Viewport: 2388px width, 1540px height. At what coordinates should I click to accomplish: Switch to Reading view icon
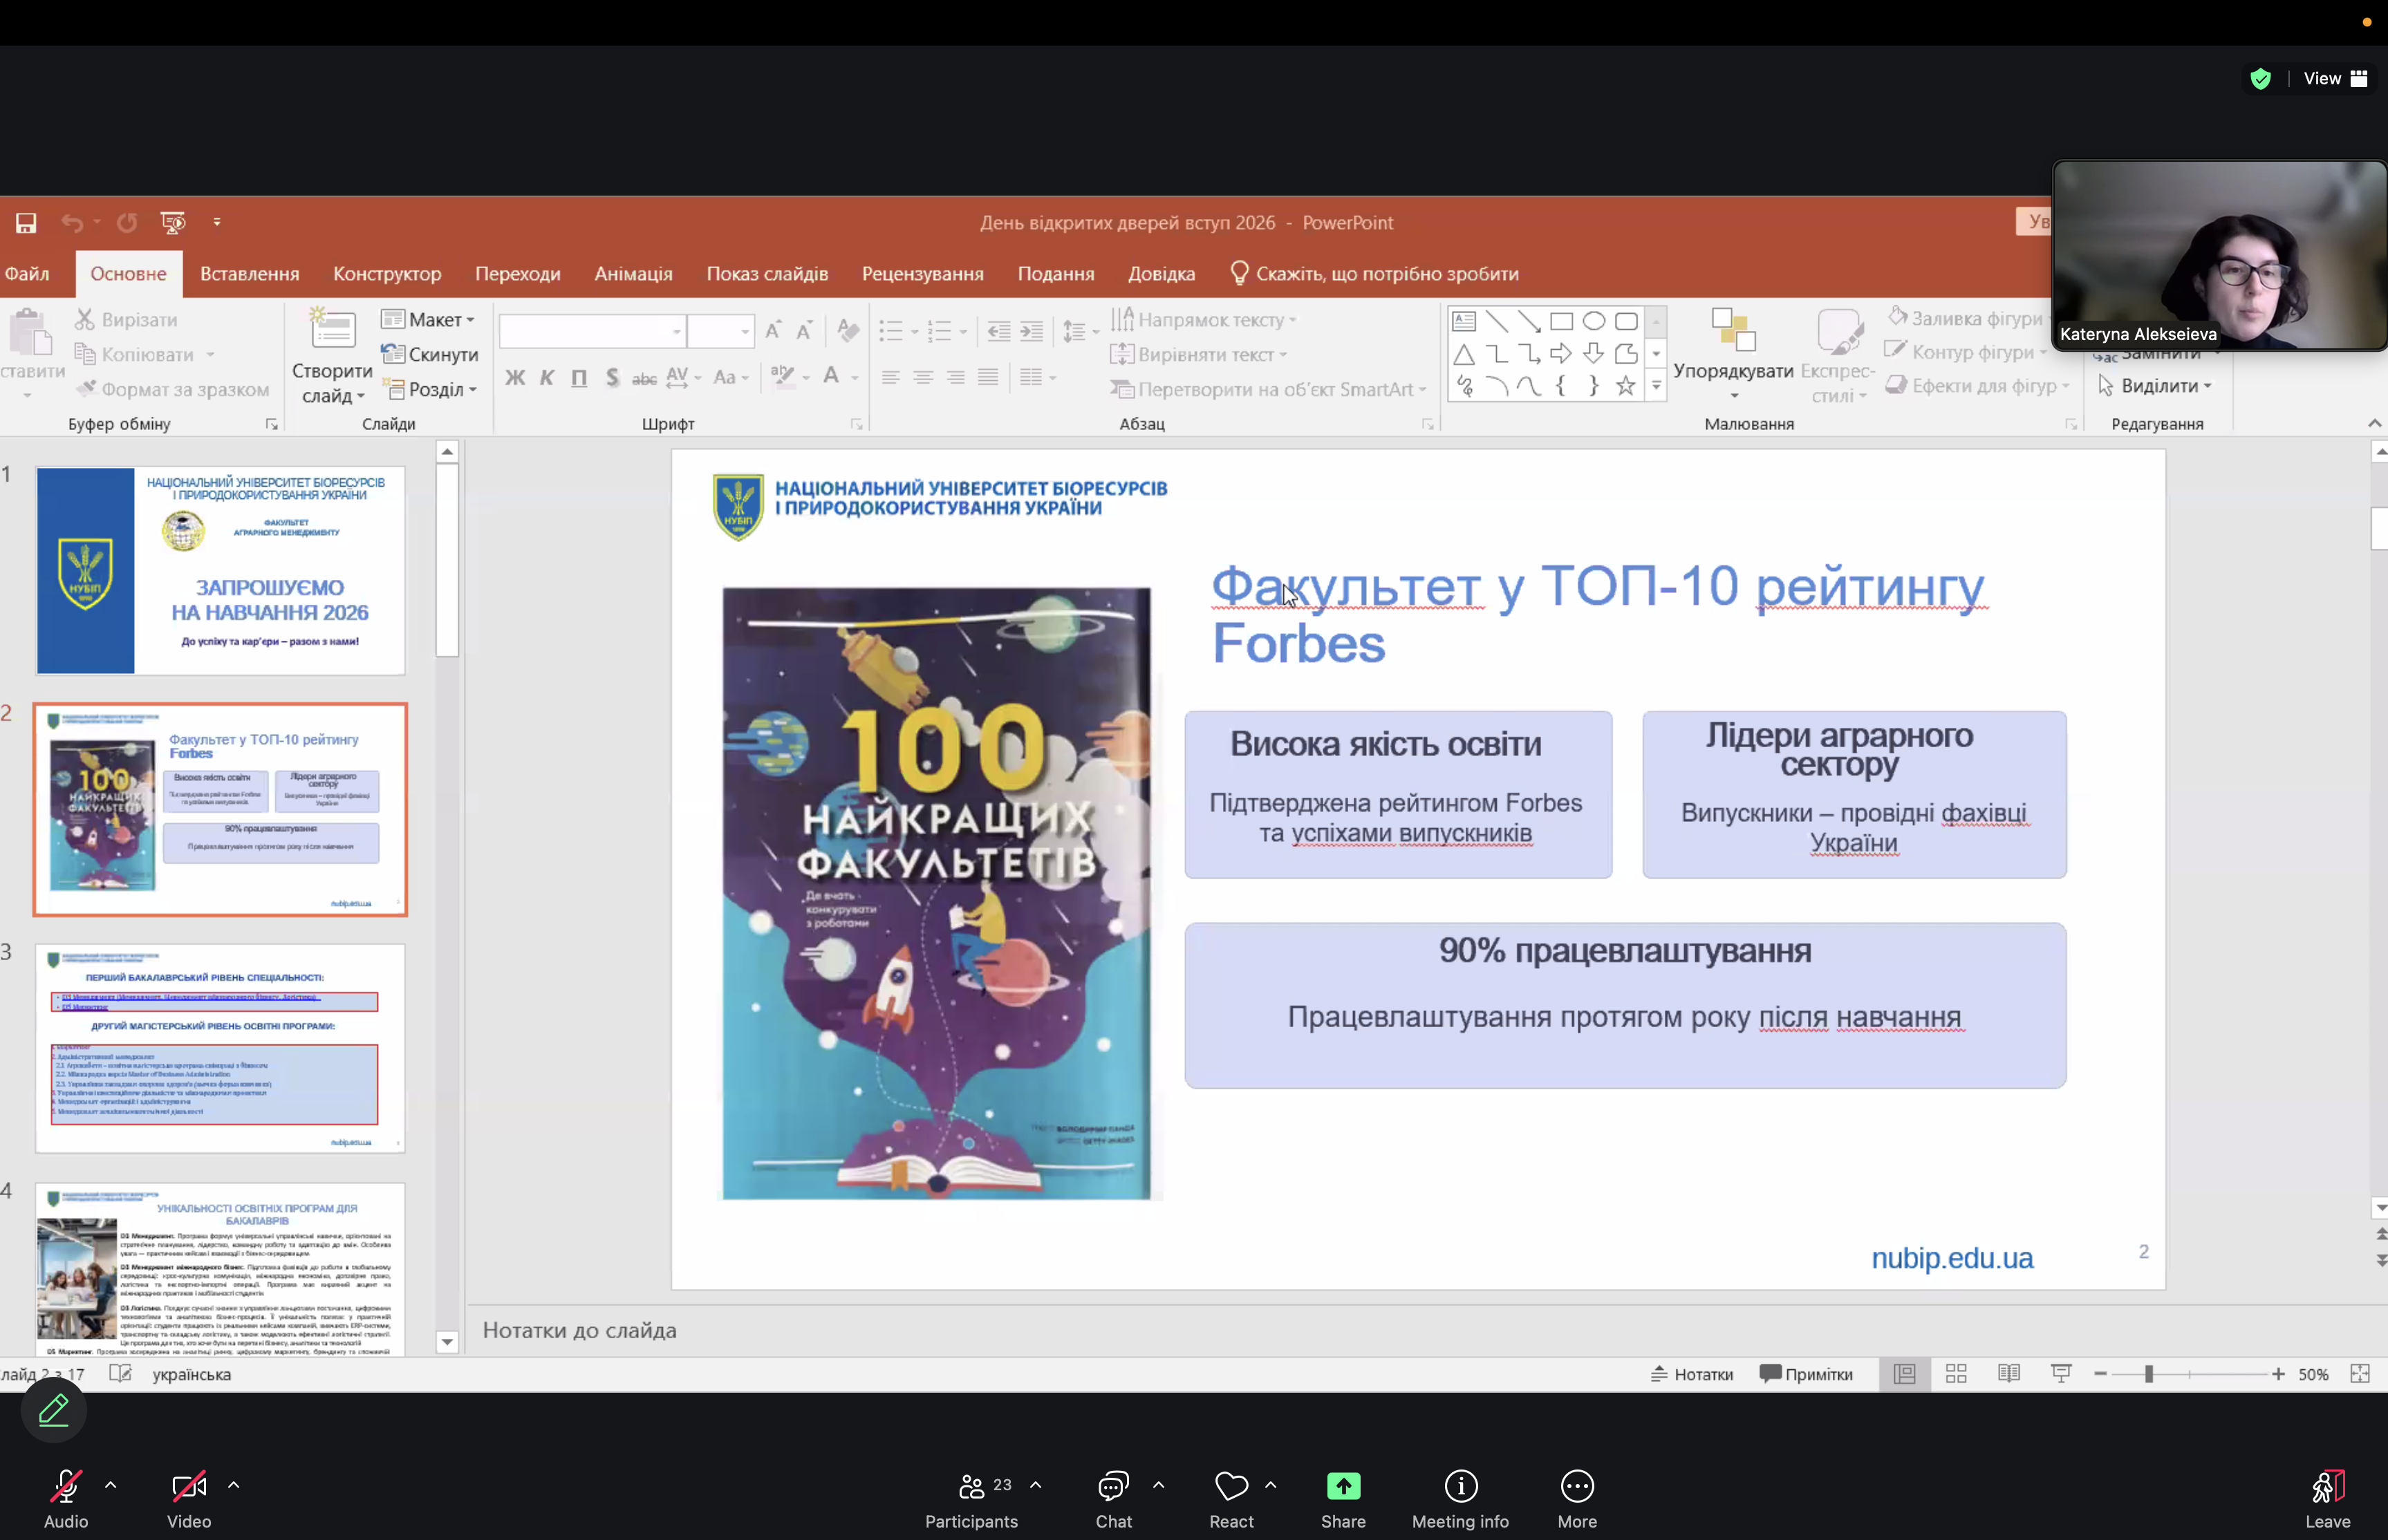tap(2008, 1374)
